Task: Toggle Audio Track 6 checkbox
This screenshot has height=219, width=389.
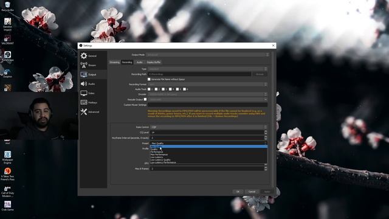Action: pyautogui.click(x=184, y=89)
